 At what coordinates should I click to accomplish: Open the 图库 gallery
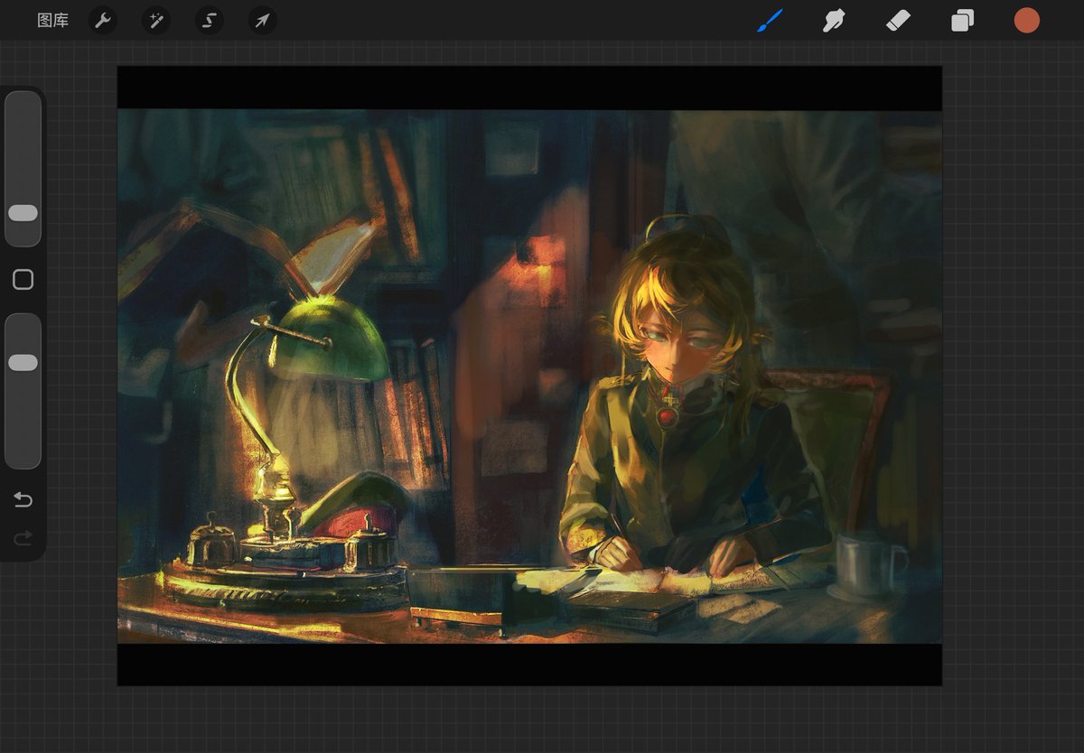click(52, 20)
